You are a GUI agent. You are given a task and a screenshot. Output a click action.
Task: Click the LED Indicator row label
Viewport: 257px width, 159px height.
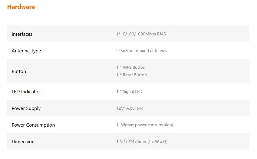click(x=26, y=92)
